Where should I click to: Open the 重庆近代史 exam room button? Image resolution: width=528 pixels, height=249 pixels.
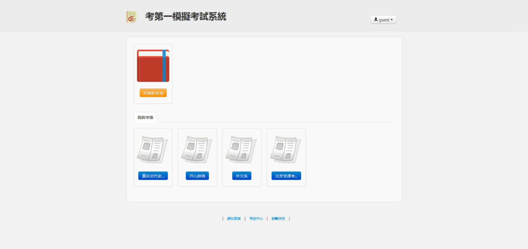point(153,176)
